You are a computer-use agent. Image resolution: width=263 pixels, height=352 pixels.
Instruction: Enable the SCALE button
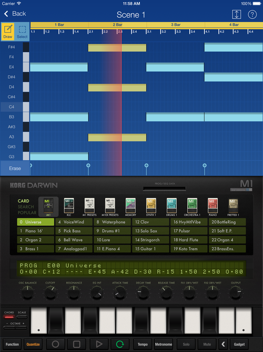pyautogui.click(x=22, y=317)
